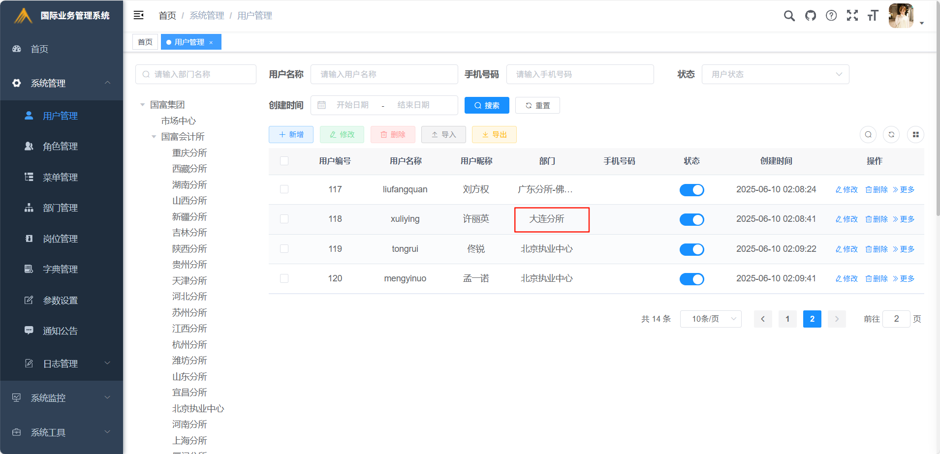The width and height of the screenshot is (940, 454).
Task: Disable status switch for user liufangquan
Action: pyautogui.click(x=691, y=190)
